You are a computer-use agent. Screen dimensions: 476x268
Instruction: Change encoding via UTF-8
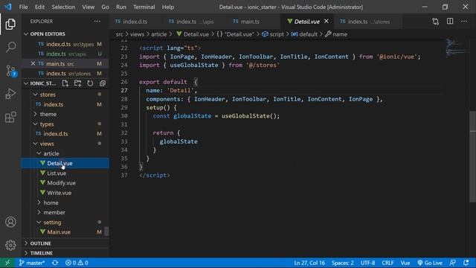(367, 263)
